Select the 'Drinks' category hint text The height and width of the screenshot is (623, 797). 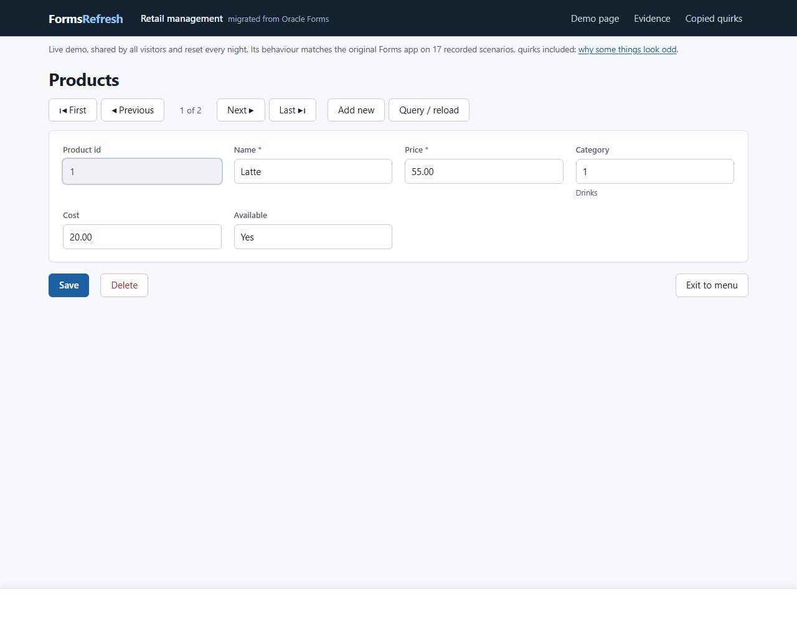pos(587,193)
